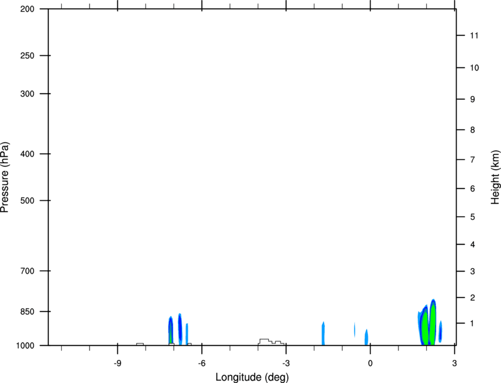
Task: Click the "Pressure (hPa)" axis title
Action: 5,177
